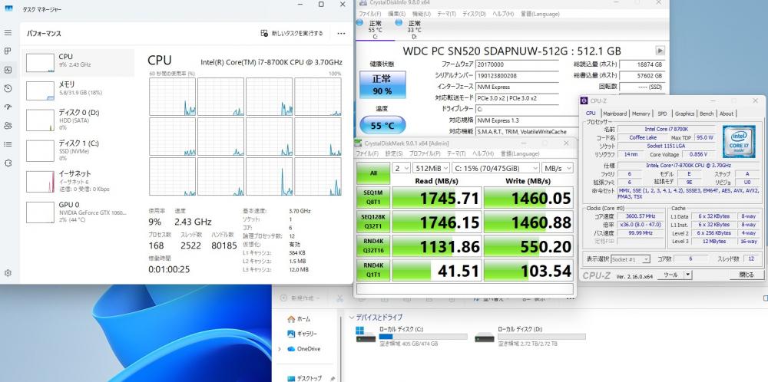
Task: Open Services puzzle icon in Task Manager sidebar
Action: 8,163
